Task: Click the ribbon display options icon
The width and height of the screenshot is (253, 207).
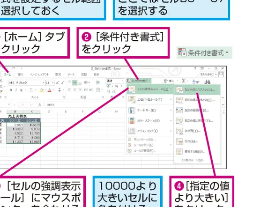Action: pyautogui.click(x=202, y=68)
